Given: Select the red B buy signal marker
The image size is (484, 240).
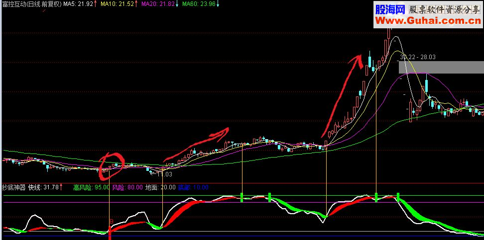Looking at the screenshot, I should [112, 221].
